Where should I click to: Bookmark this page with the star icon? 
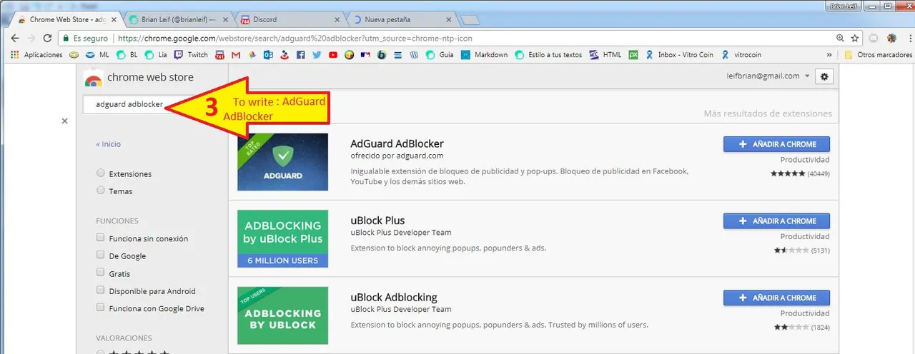point(854,38)
